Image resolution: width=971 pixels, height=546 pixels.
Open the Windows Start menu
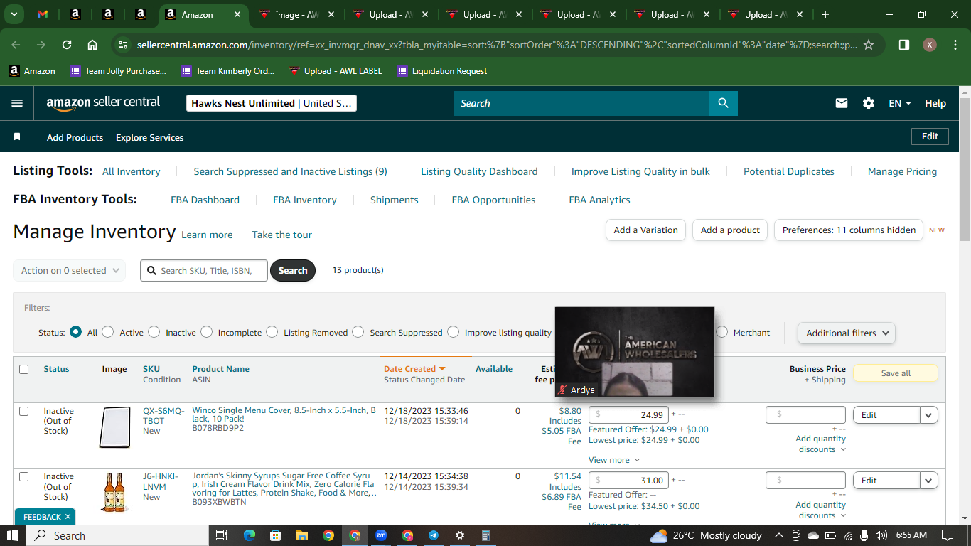14,535
